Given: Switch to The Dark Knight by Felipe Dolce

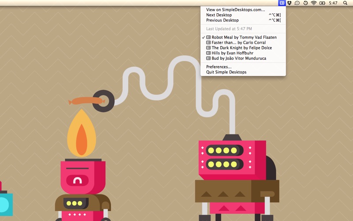Looking at the screenshot, I should (243, 48).
